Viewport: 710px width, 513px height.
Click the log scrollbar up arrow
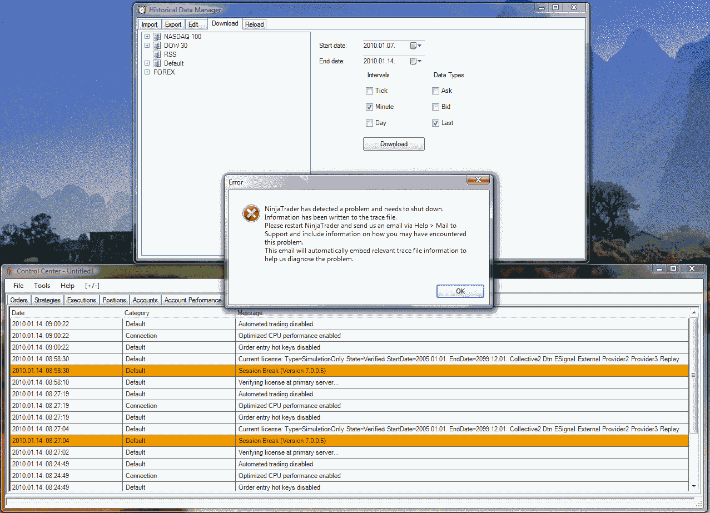(x=693, y=313)
